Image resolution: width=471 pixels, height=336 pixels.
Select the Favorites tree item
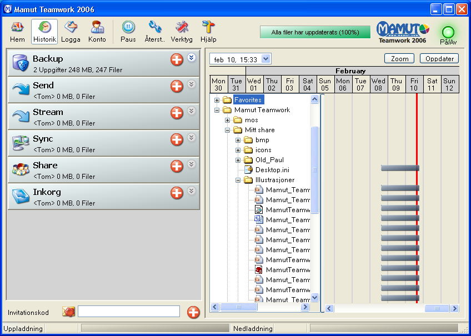[x=248, y=99]
